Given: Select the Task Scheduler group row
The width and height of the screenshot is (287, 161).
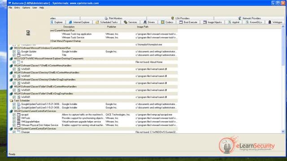Looking at the screenshot, I should [93, 101].
